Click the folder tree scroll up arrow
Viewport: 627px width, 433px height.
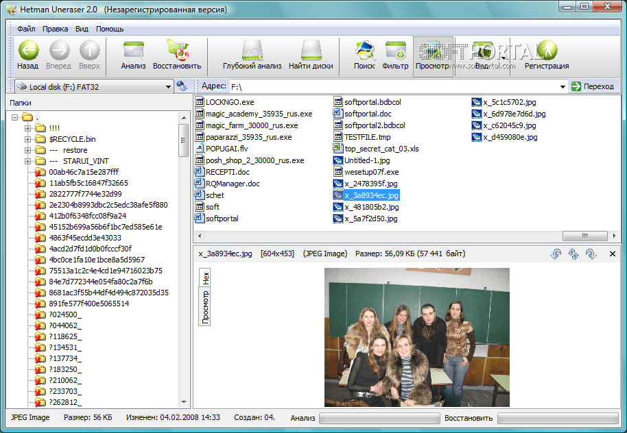pos(184,118)
